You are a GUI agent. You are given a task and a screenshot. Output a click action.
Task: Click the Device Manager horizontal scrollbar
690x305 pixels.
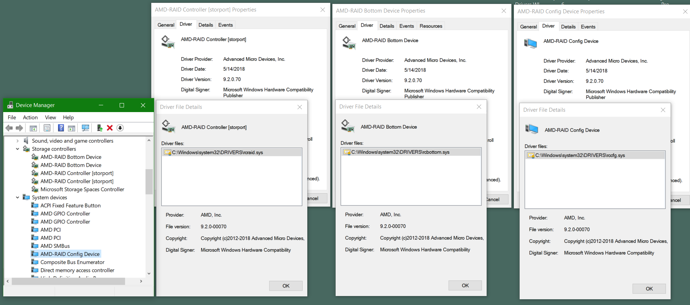pyautogui.click(x=68, y=281)
